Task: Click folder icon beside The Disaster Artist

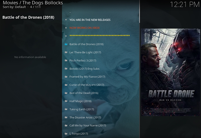Action: click(66, 117)
